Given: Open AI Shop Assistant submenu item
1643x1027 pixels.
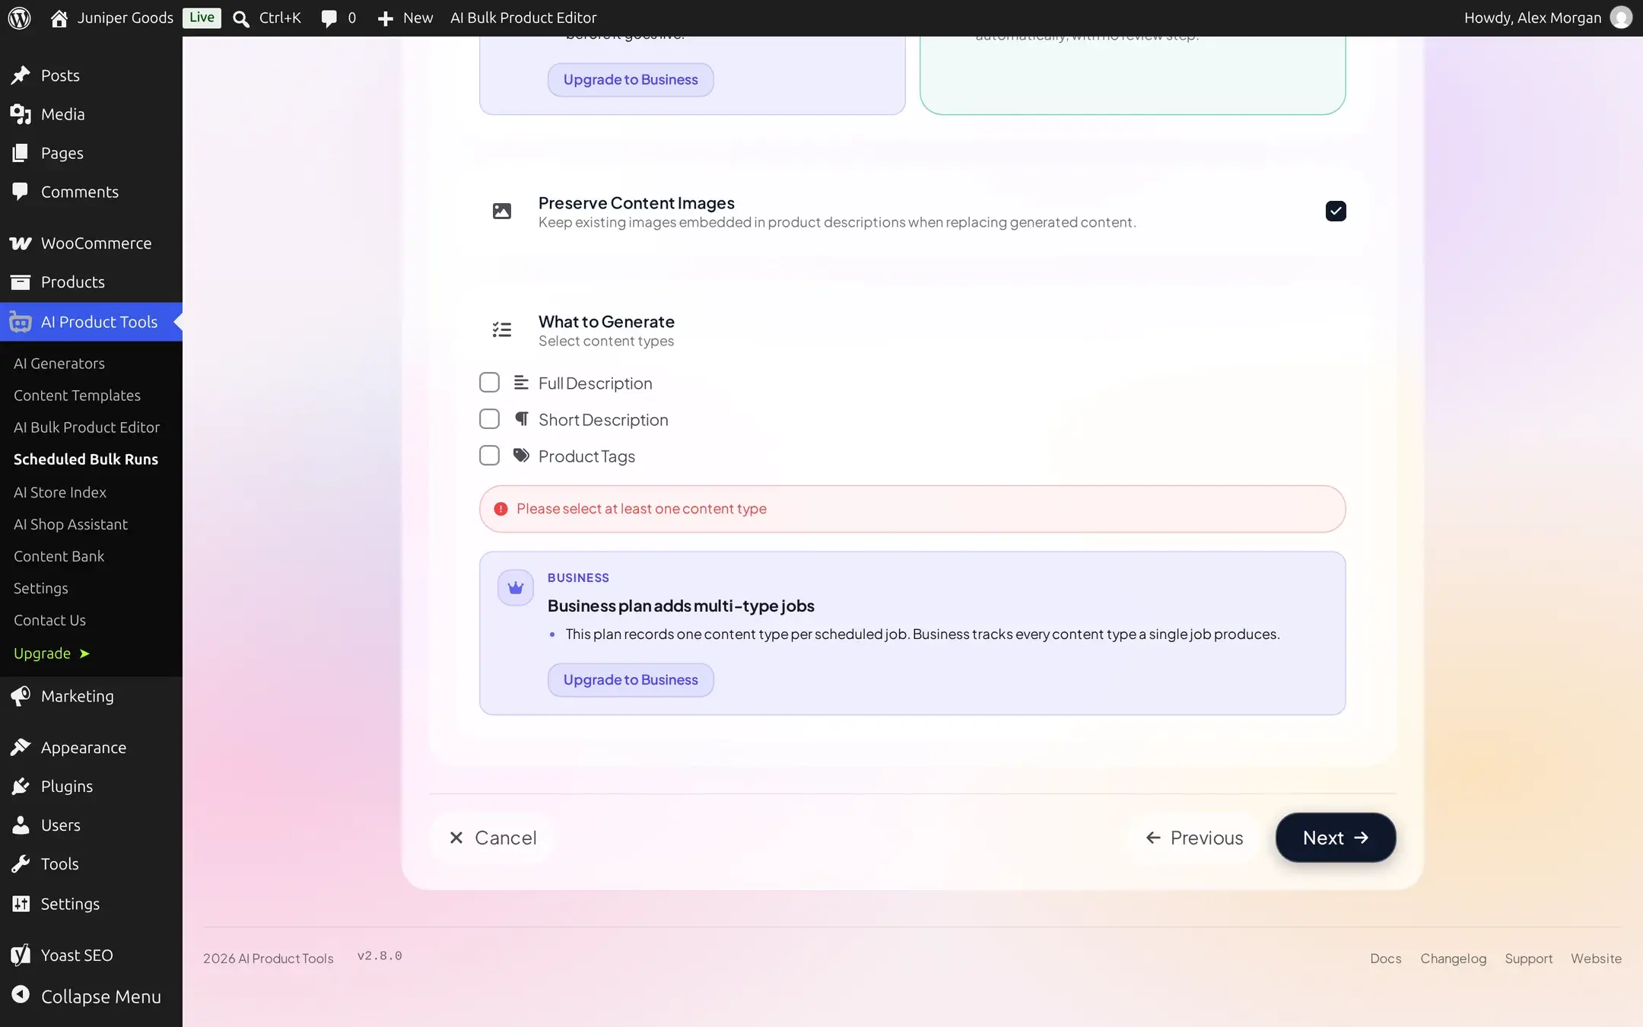Looking at the screenshot, I should [x=71, y=524].
